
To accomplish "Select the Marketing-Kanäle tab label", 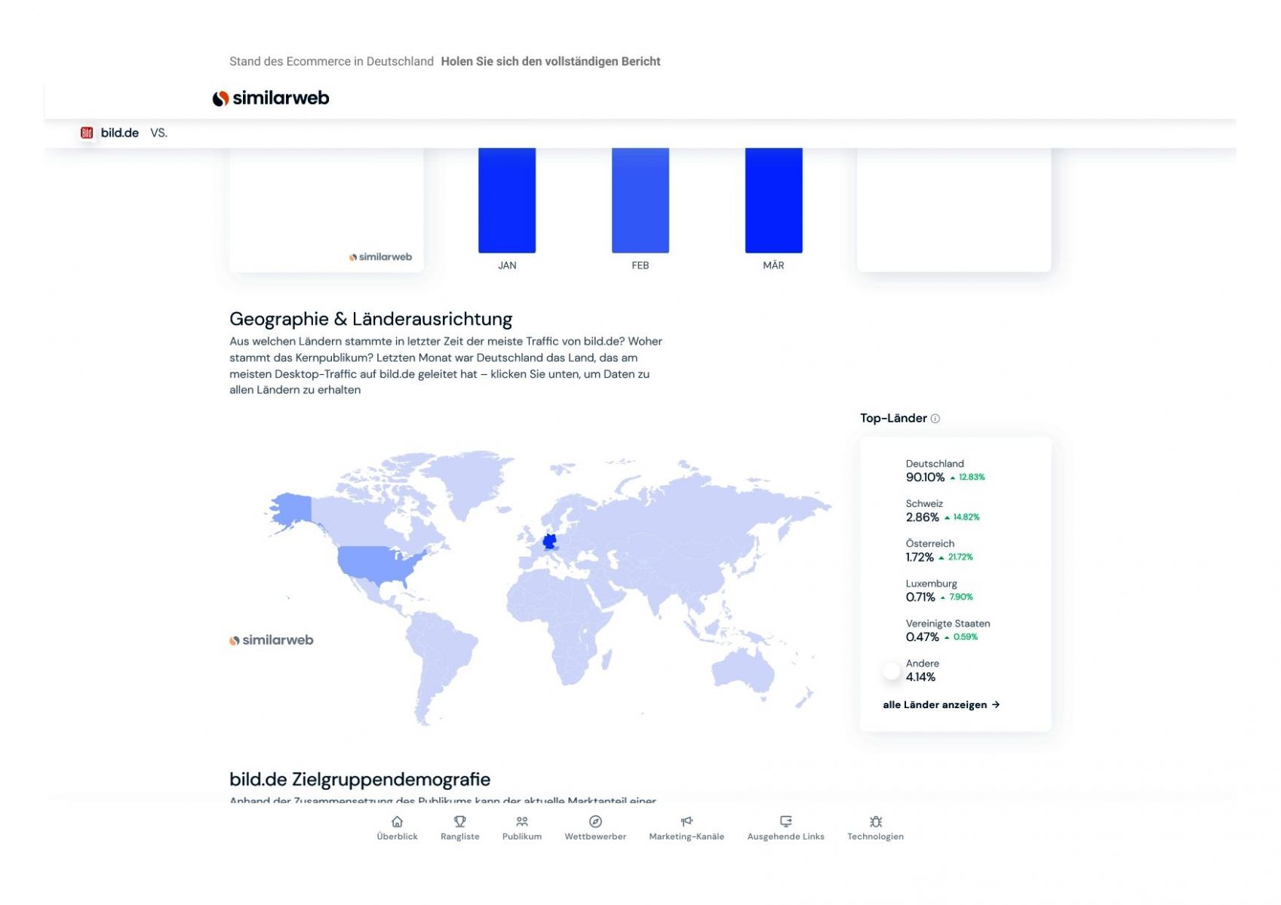I will coord(687,836).
